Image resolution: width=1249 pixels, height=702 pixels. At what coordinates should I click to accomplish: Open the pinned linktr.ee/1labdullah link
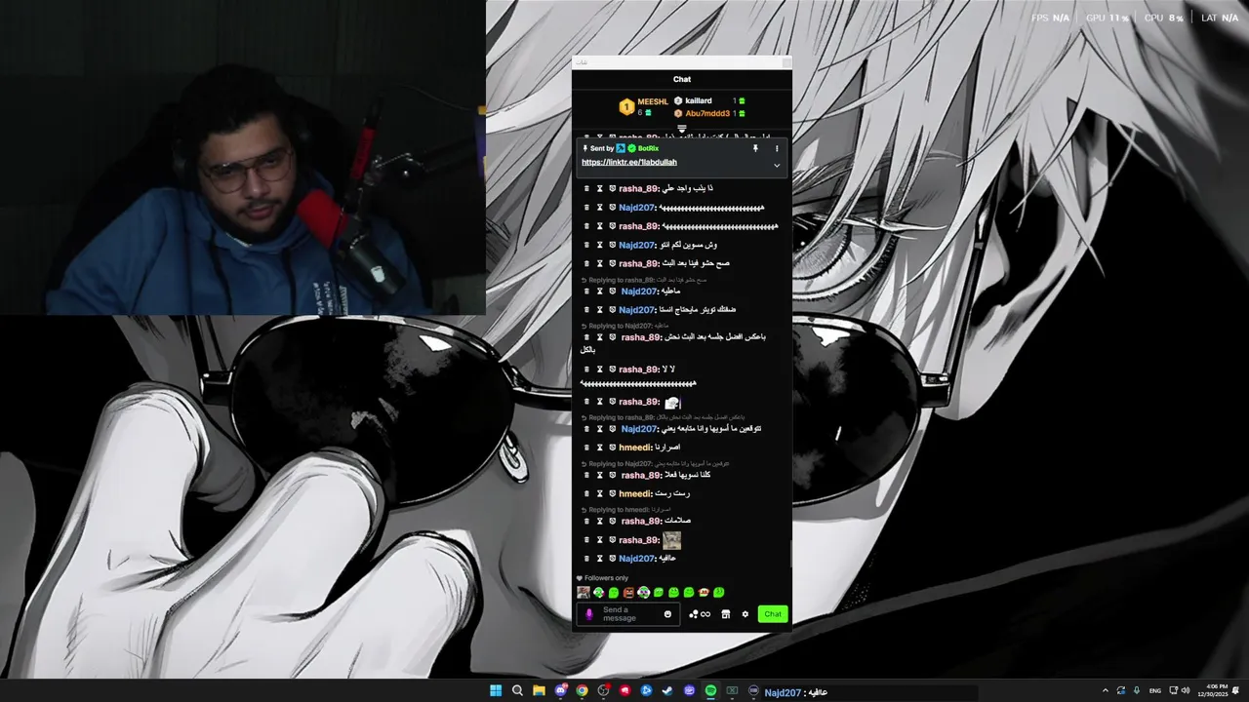coord(629,162)
